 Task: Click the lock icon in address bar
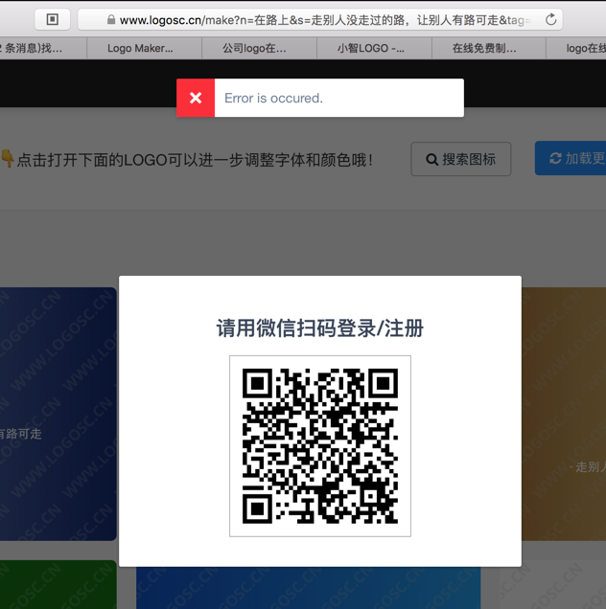tap(111, 19)
